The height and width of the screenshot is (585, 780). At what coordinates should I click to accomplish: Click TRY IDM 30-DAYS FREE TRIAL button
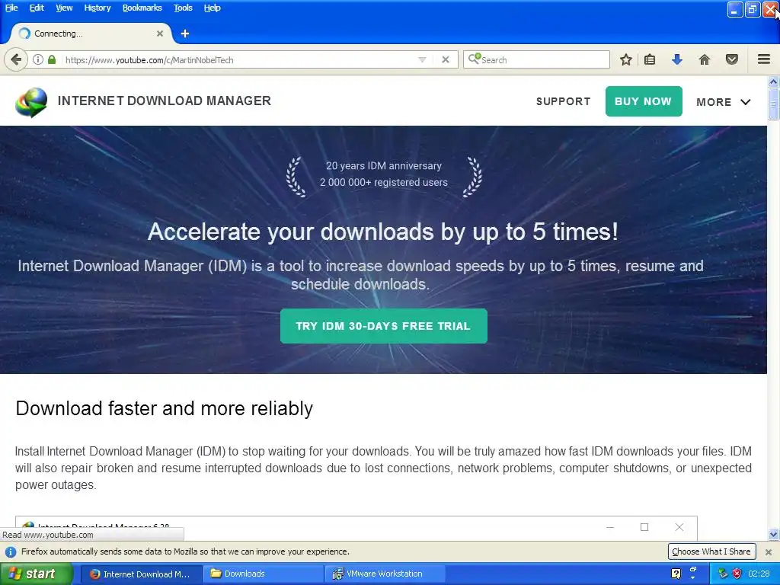384,326
